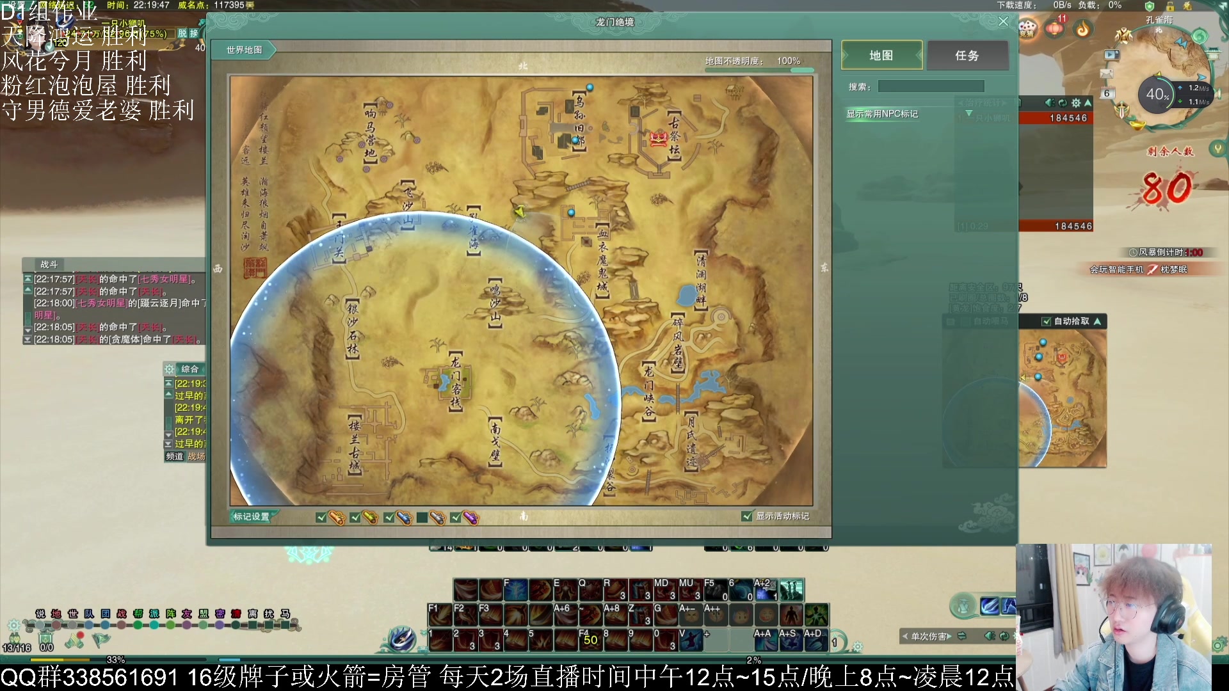Image resolution: width=1229 pixels, height=691 pixels.
Task: Toggle the blue scroll marker checkbox
Action: point(389,517)
